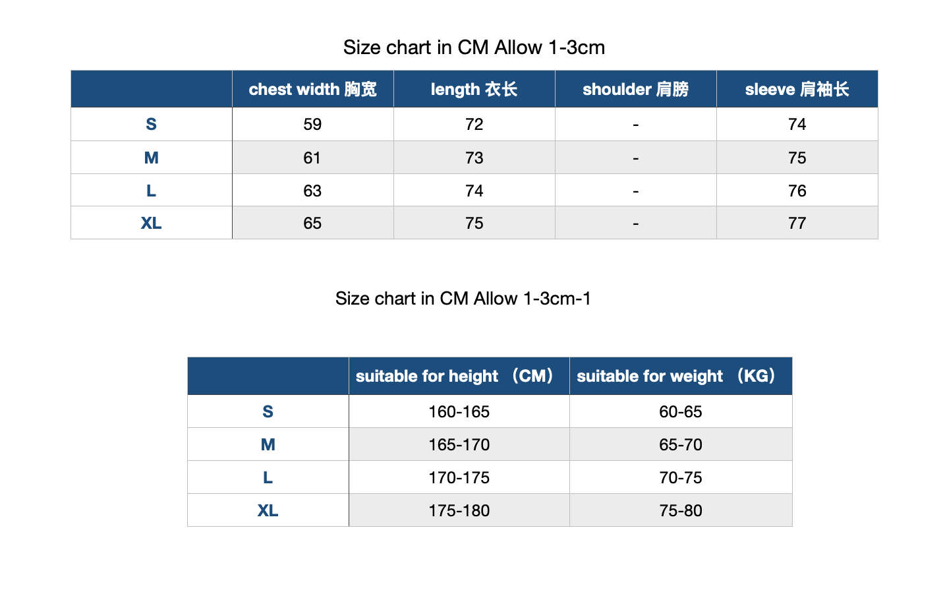The image size is (945, 600).
Task: Click the 'Size chart in CM Allow 1-3cm-1' title
Action: (x=463, y=299)
